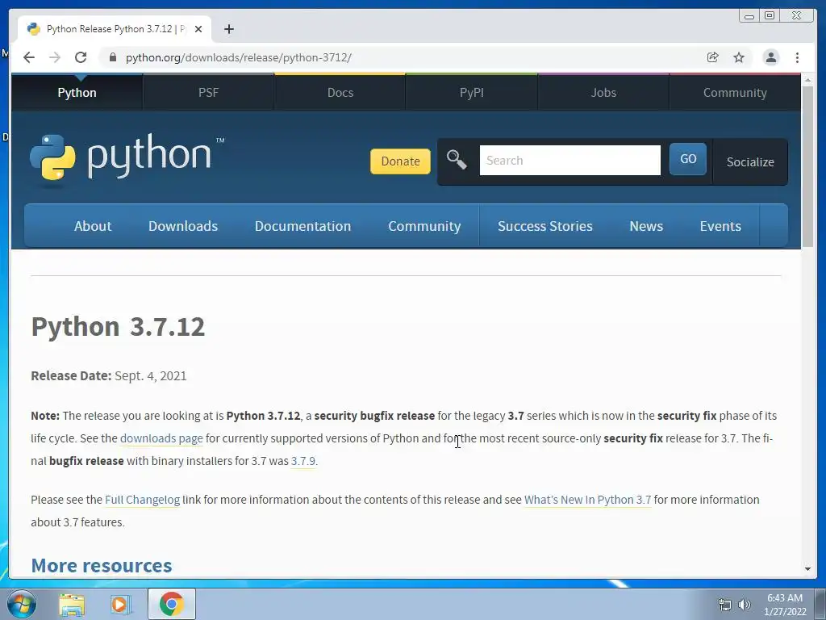Open the Jobs top tab
The height and width of the screenshot is (620, 826).
point(603,92)
